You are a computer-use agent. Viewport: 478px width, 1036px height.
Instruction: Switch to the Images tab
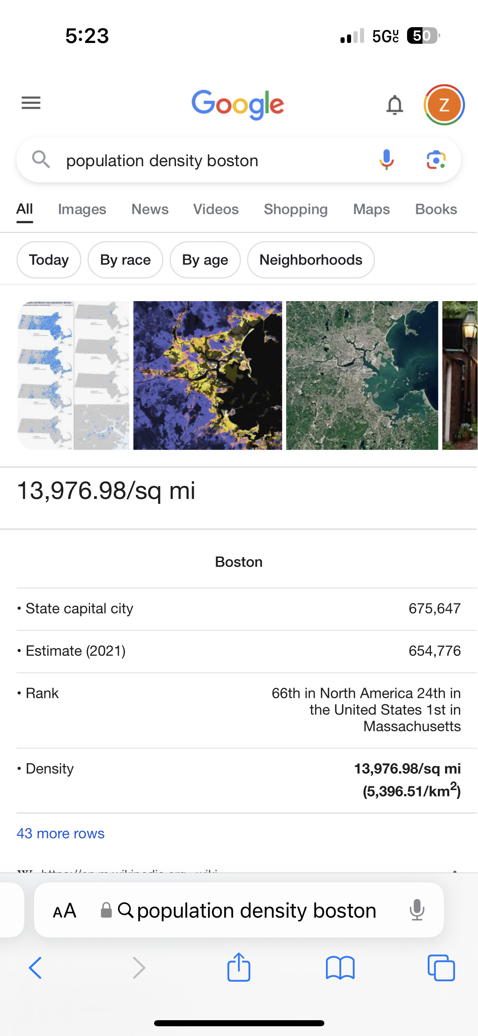[x=82, y=209]
